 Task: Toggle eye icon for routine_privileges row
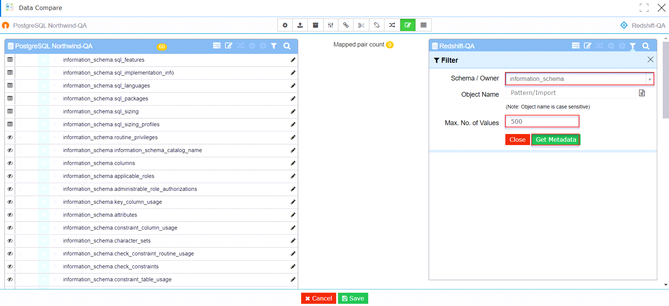10,137
